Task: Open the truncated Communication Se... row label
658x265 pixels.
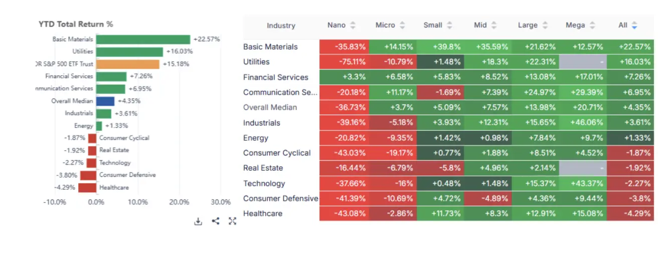Action: click(x=280, y=92)
